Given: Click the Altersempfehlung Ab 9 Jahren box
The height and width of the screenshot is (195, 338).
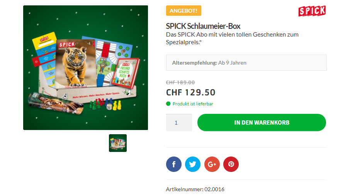Looking at the screenshot, I should click(x=246, y=63).
